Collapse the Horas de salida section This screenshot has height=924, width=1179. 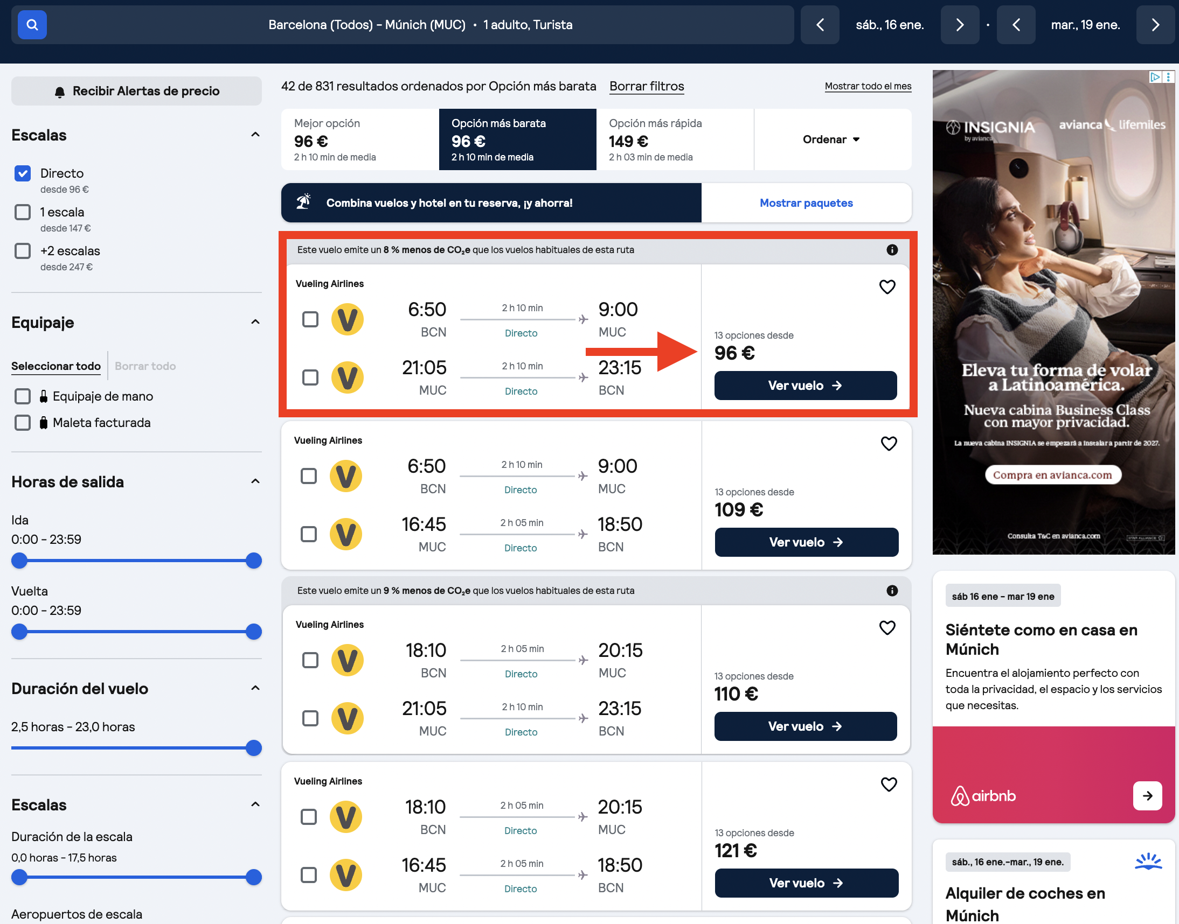(x=255, y=481)
